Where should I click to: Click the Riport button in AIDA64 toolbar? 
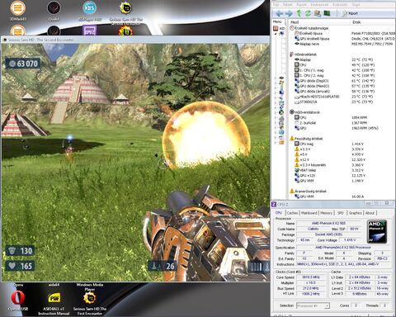point(350,13)
